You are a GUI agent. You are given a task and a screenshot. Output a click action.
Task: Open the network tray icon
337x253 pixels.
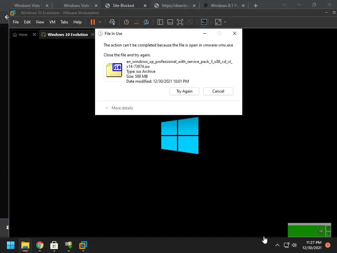tap(287, 245)
